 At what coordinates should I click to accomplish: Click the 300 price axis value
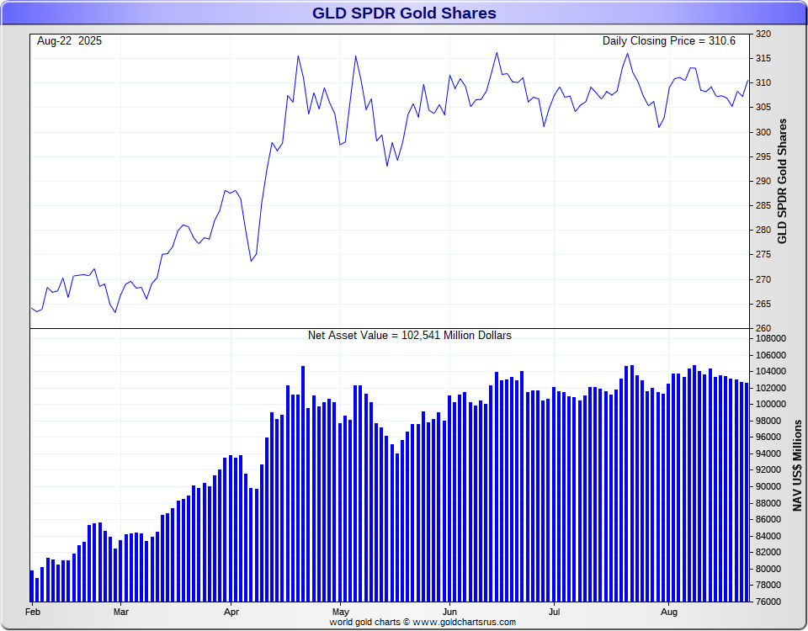pos(763,132)
